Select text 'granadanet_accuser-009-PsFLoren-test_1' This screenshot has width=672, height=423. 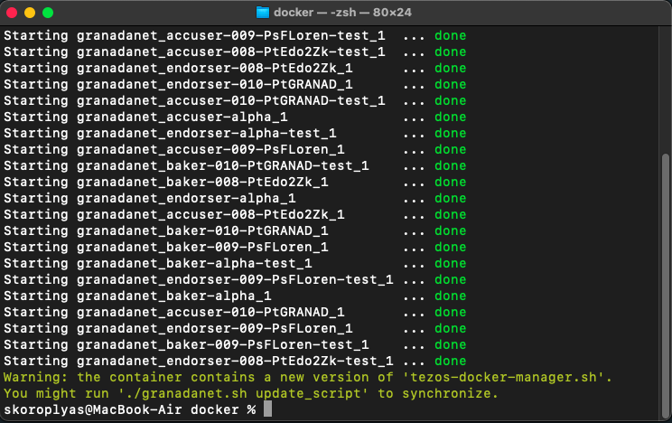point(231,35)
